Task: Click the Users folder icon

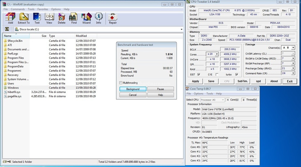Action: pyautogui.click(x=5, y=84)
